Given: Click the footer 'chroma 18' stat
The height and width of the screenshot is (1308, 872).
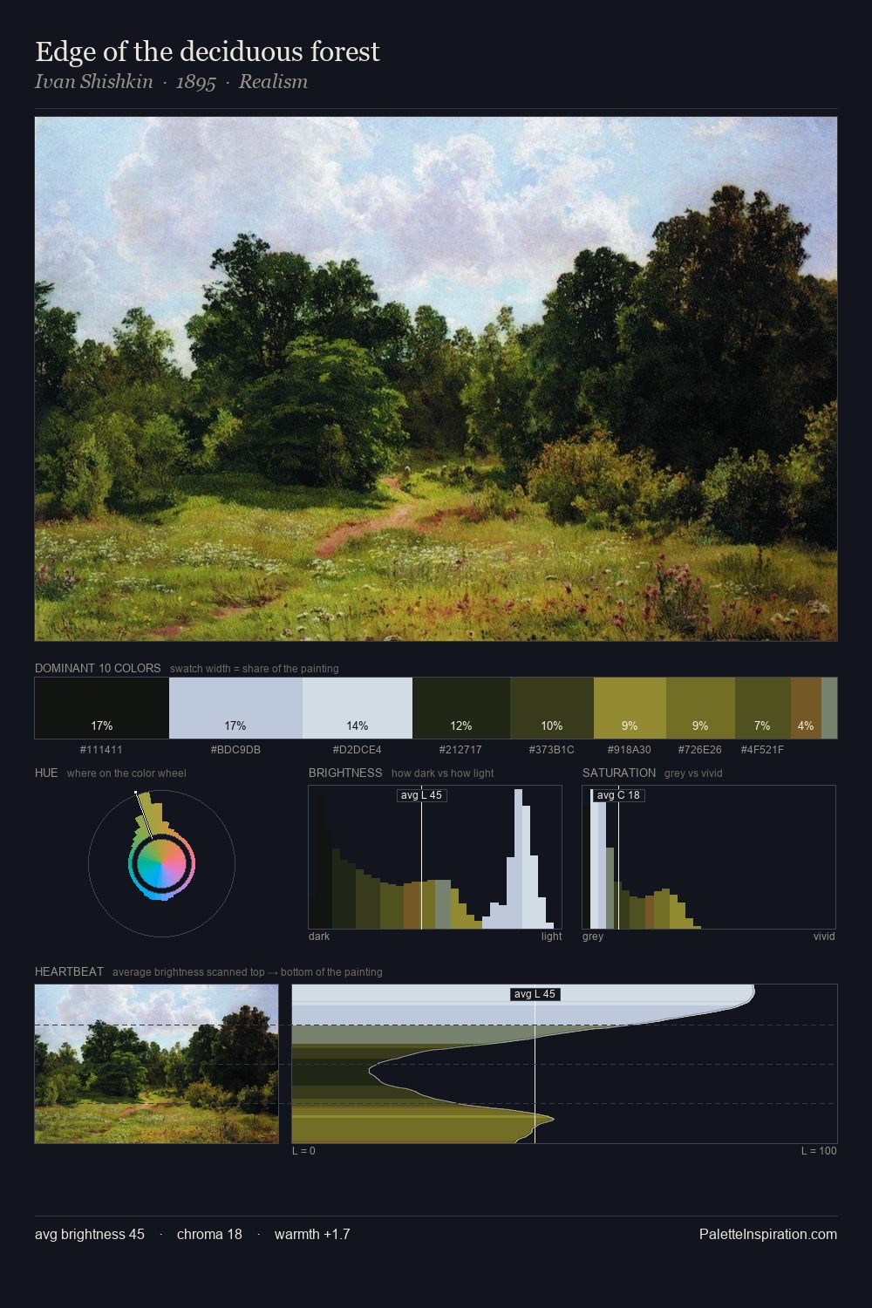Looking at the screenshot, I should (x=209, y=1234).
